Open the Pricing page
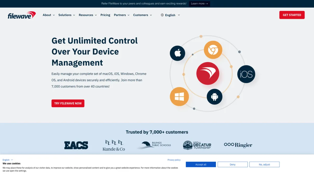 click(105, 15)
